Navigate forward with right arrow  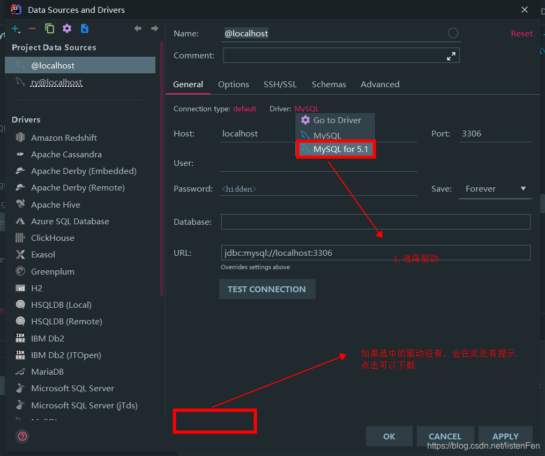[x=155, y=28]
